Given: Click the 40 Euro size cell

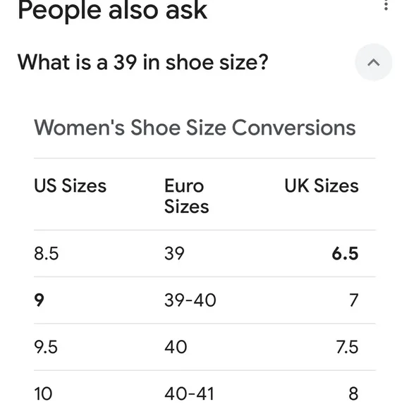Looking at the screenshot, I should (x=176, y=347).
